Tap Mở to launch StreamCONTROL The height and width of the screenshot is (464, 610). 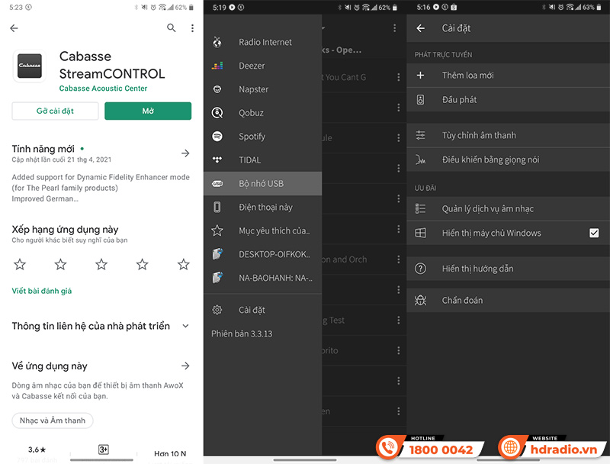point(148,111)
